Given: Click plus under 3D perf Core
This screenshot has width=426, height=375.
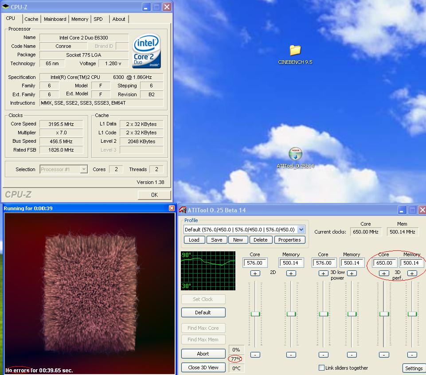Looking at the screenshot, I should point(384,273).
